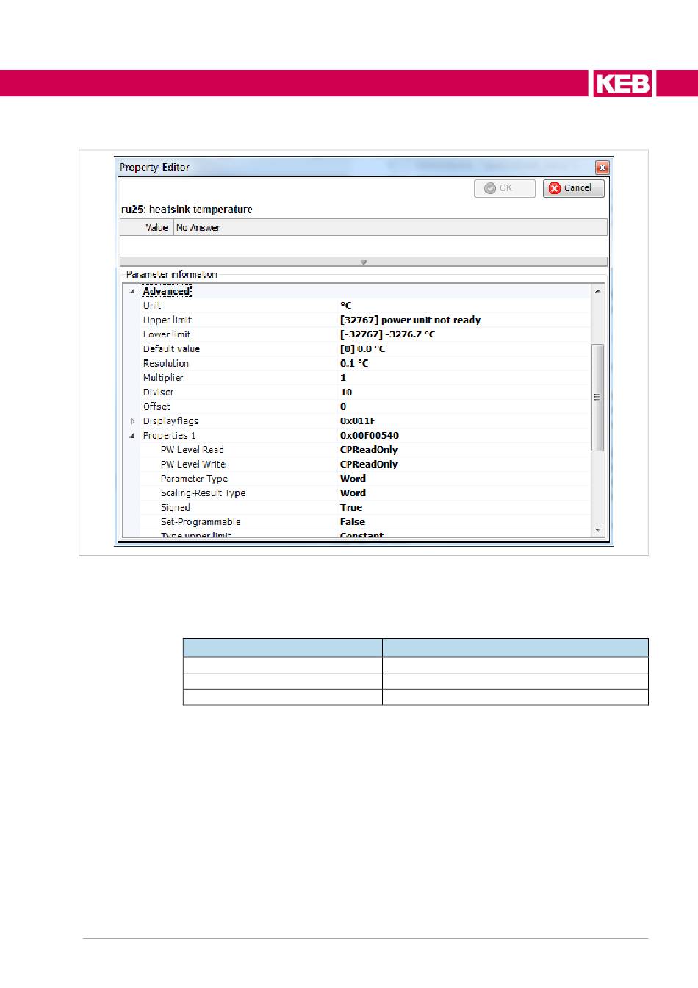Viewport: 698px width, 988px height.
Task: Click the Multiplier value '1'
Action: click(343, 378)
